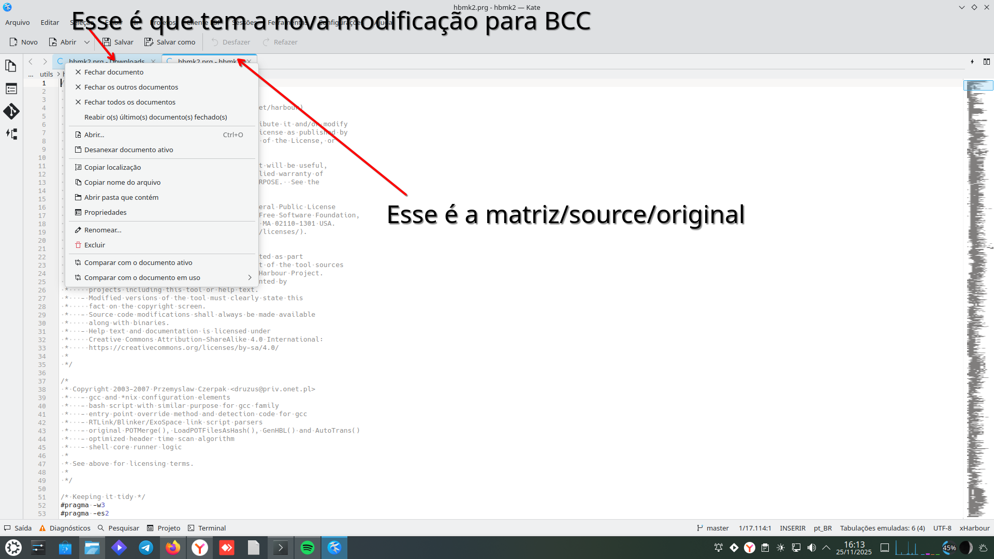994x559 pixels.
Task: Open the Documents panel in the left sidebar
Action: [11, 66]
